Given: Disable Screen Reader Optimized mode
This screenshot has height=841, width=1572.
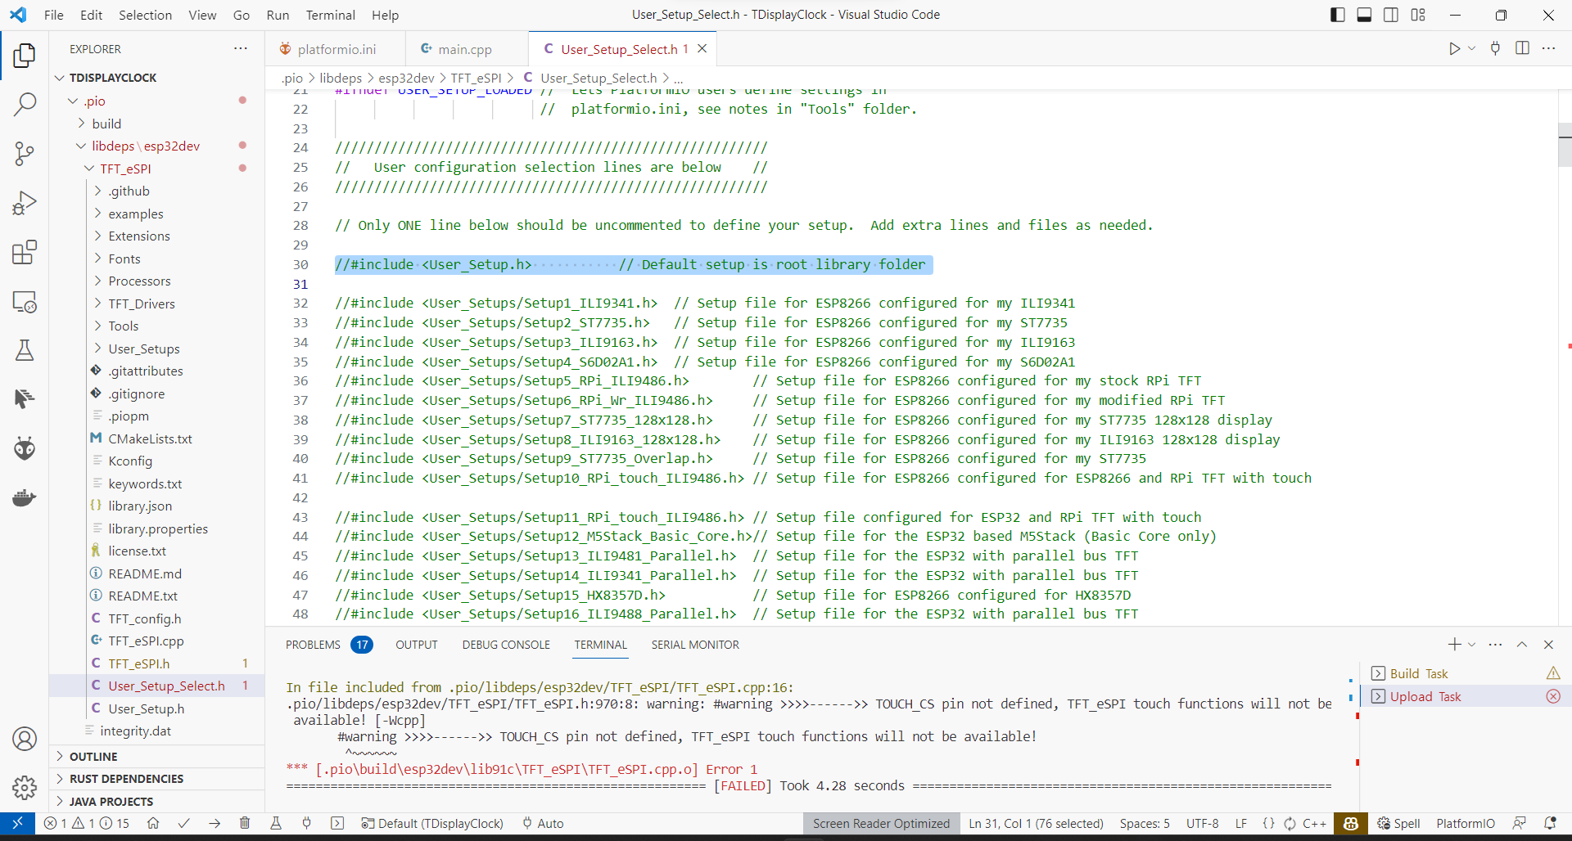Looking at the screenshot, I should [880, 824].
